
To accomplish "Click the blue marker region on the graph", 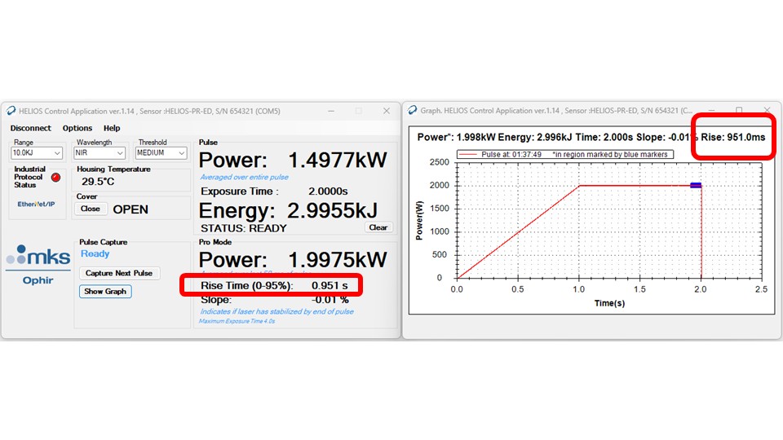I will 696,186.
